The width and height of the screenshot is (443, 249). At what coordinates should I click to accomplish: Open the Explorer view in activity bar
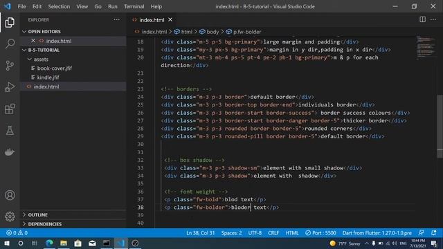(x=10, y=22)
